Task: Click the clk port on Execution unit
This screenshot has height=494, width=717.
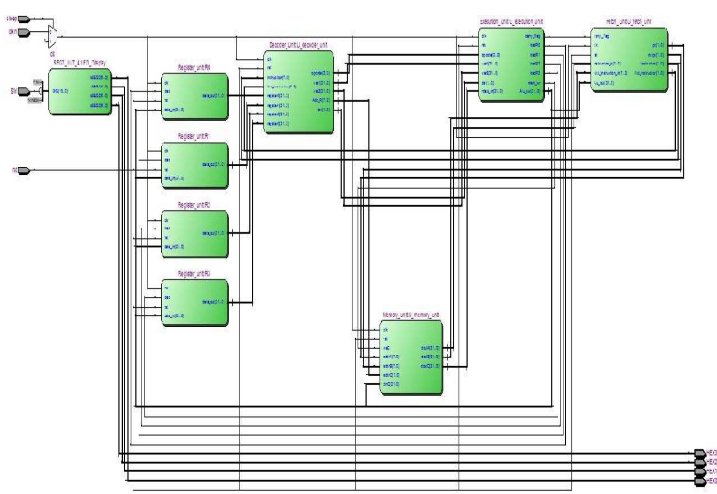Action: pos(484,36)
